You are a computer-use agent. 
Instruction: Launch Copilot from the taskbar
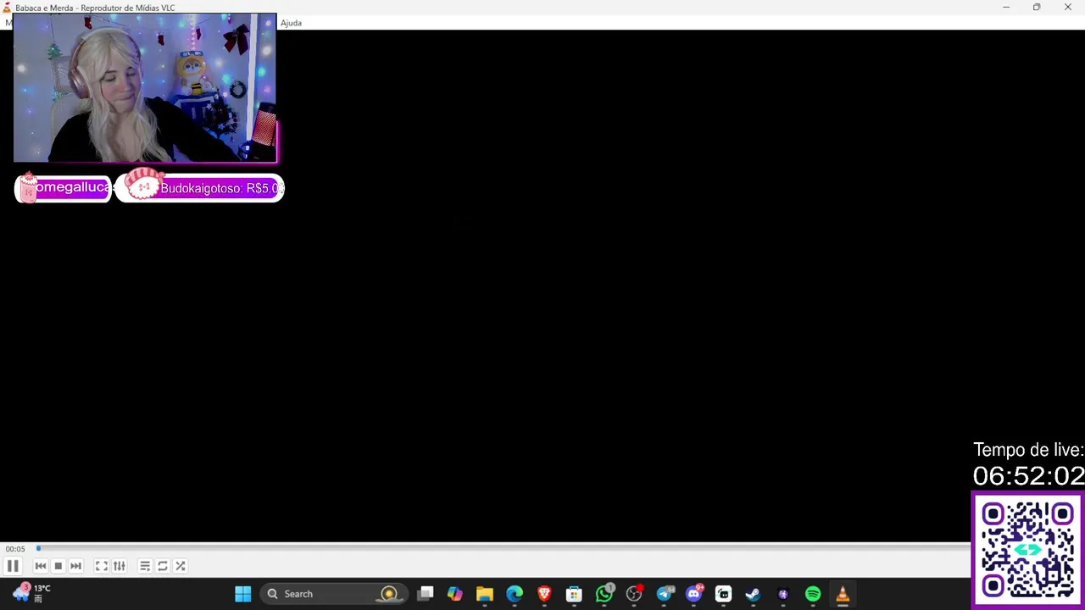click(455, 594)
